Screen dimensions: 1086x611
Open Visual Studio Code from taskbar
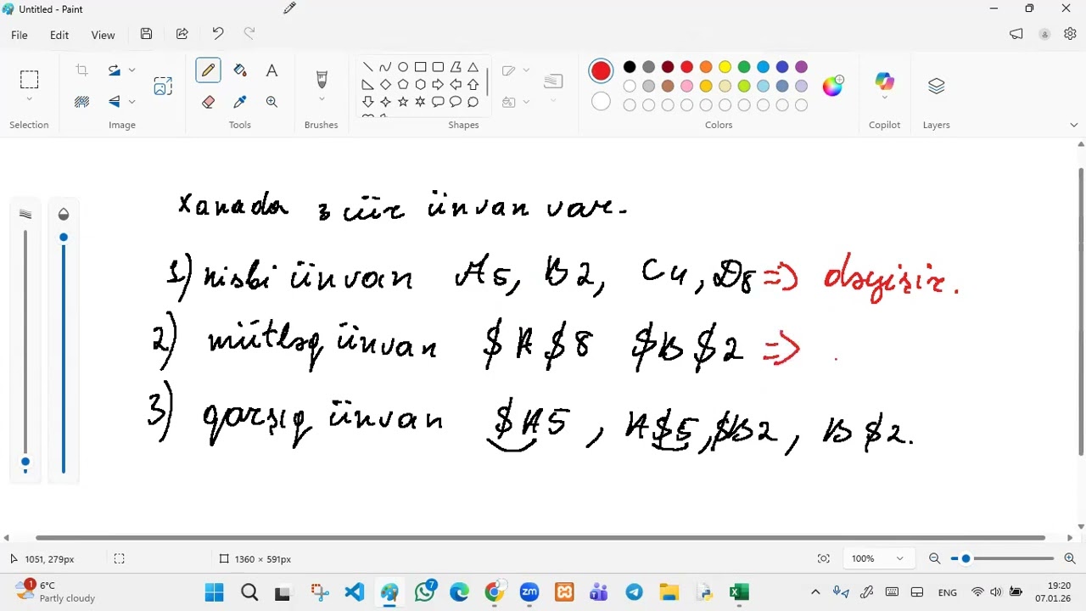[x=355, y=591]
